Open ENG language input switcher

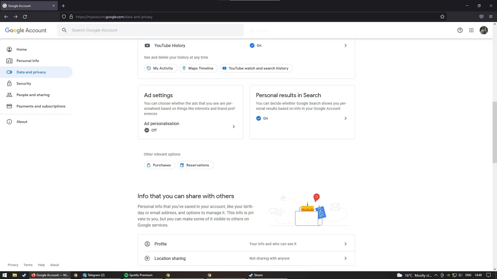[468, 275]
